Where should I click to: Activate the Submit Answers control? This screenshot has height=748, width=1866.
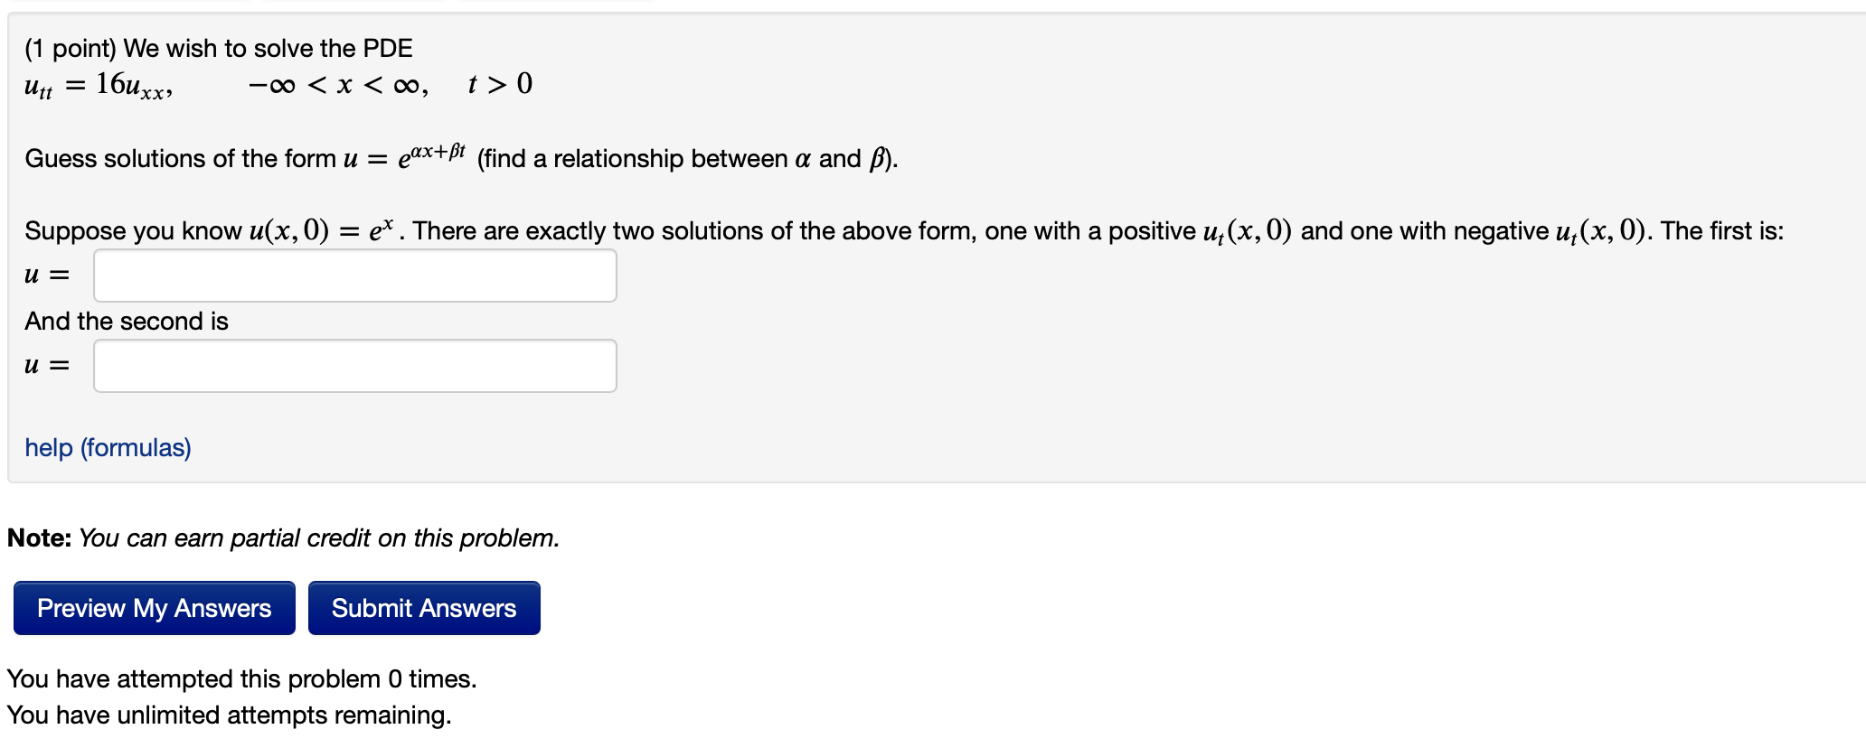(423, 608)
